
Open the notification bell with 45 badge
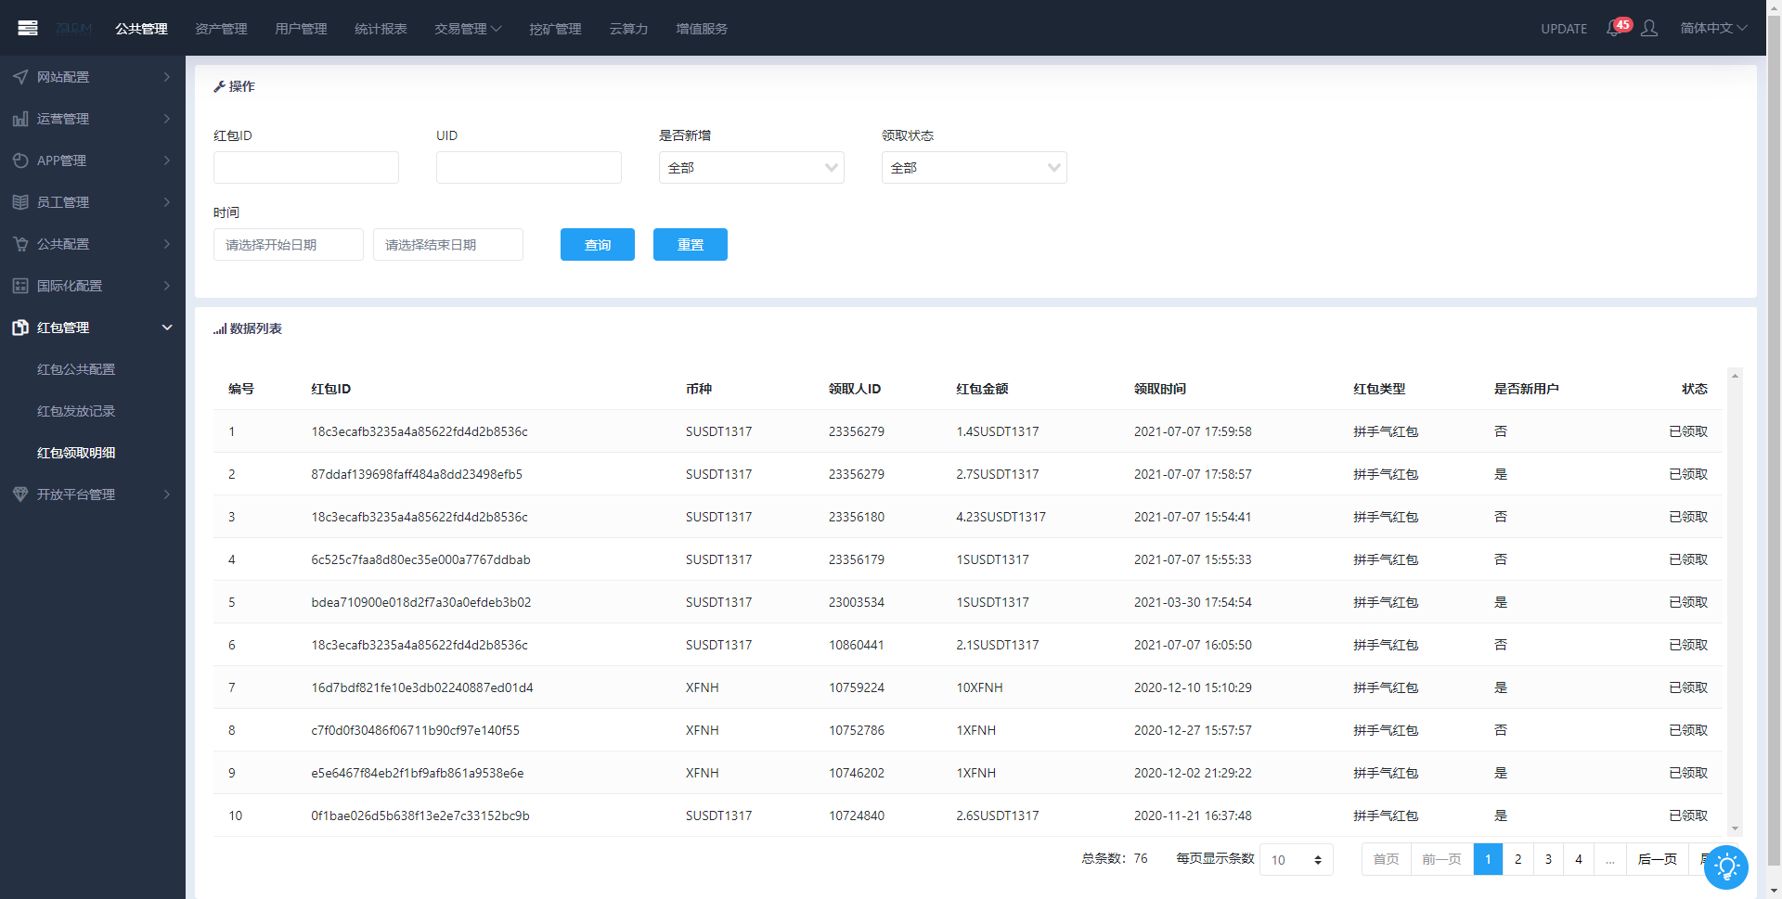[x=1619, y=28]
